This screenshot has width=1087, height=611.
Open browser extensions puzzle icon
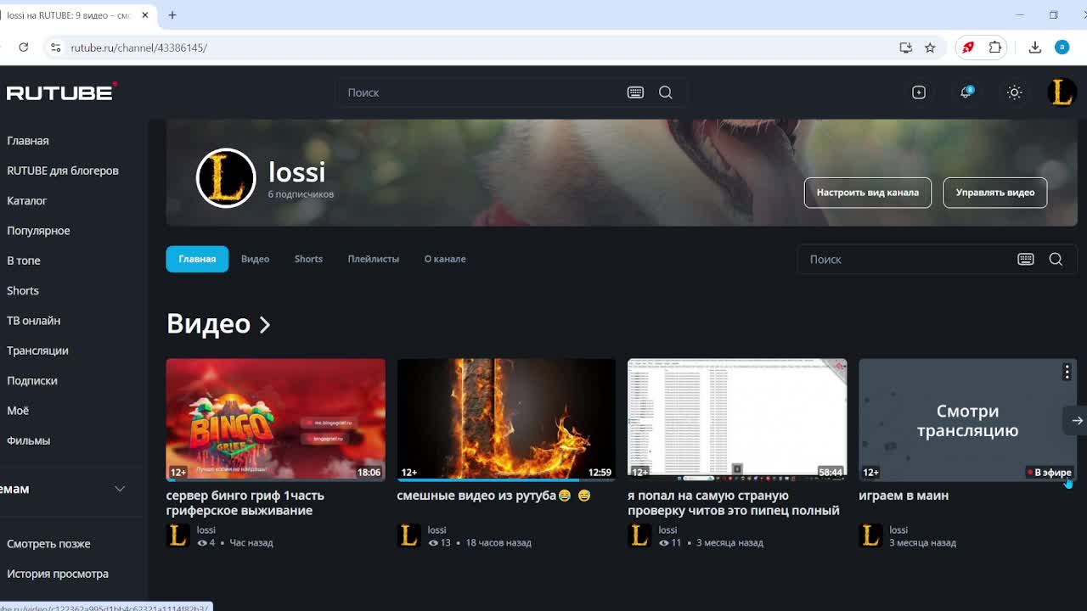coord(995,48)
